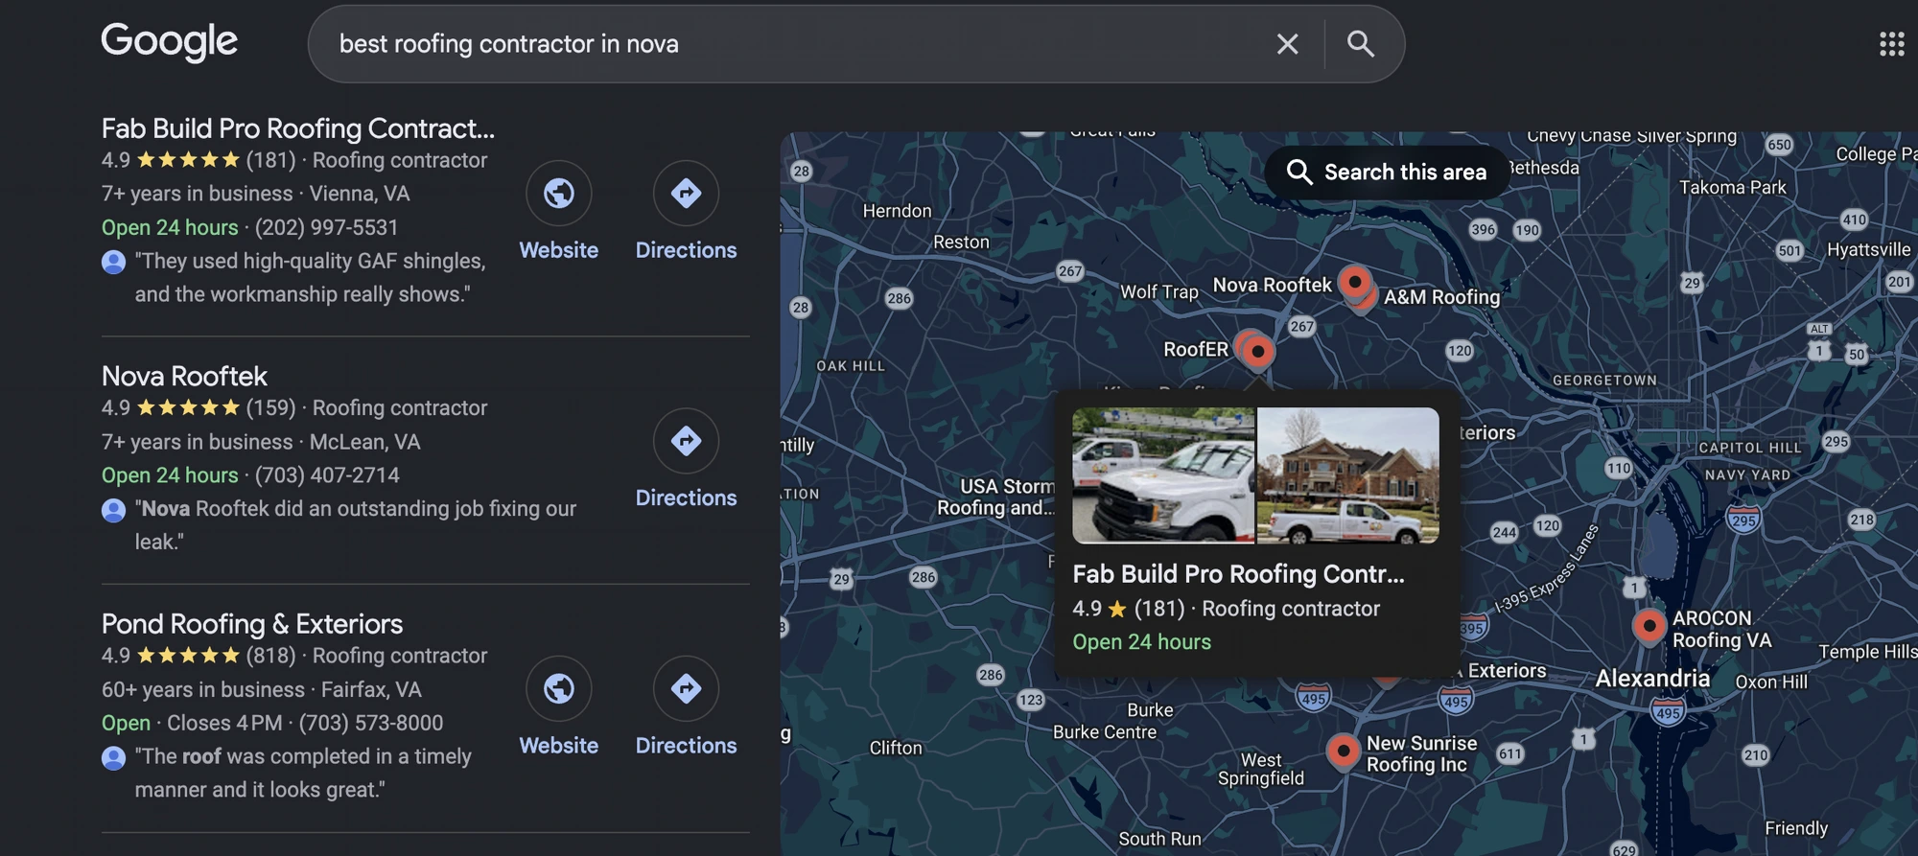The width and height of the screenshot is (1918, 856).
Task: View the white truck photo in map card
Action: [x=1163, y=475]
